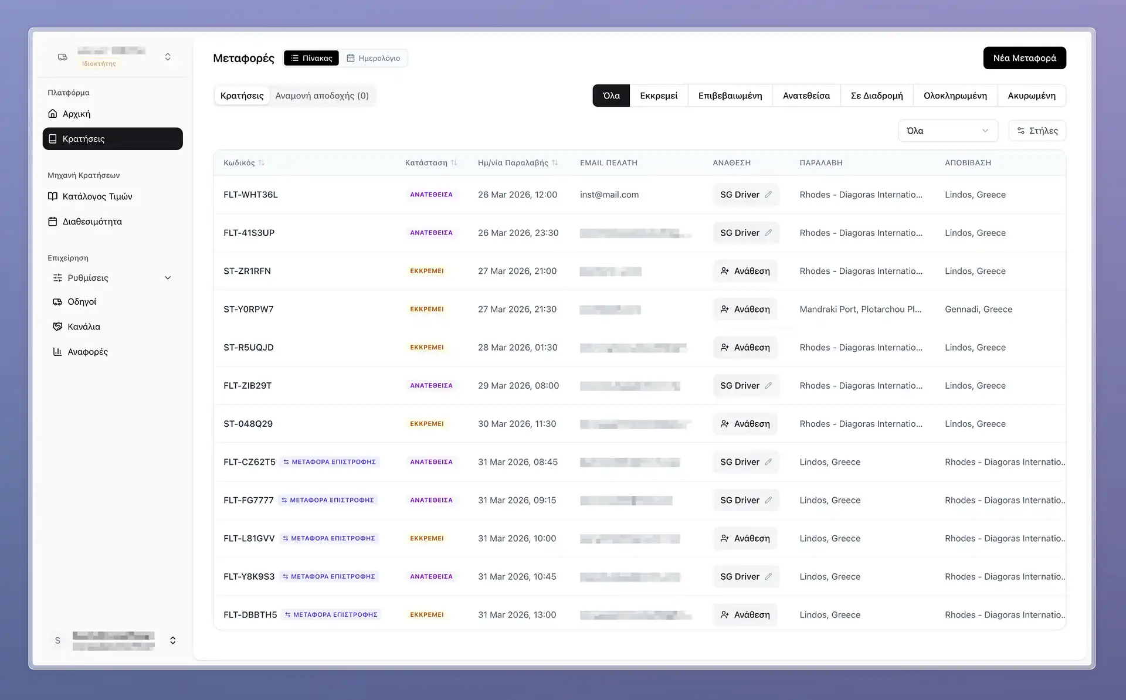
Task: Open Αναφορές reports chart icon
Action: (x=57, y=352)
